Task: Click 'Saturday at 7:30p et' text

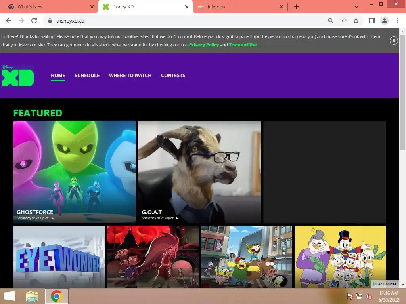Action: click(x=157, y=218)
